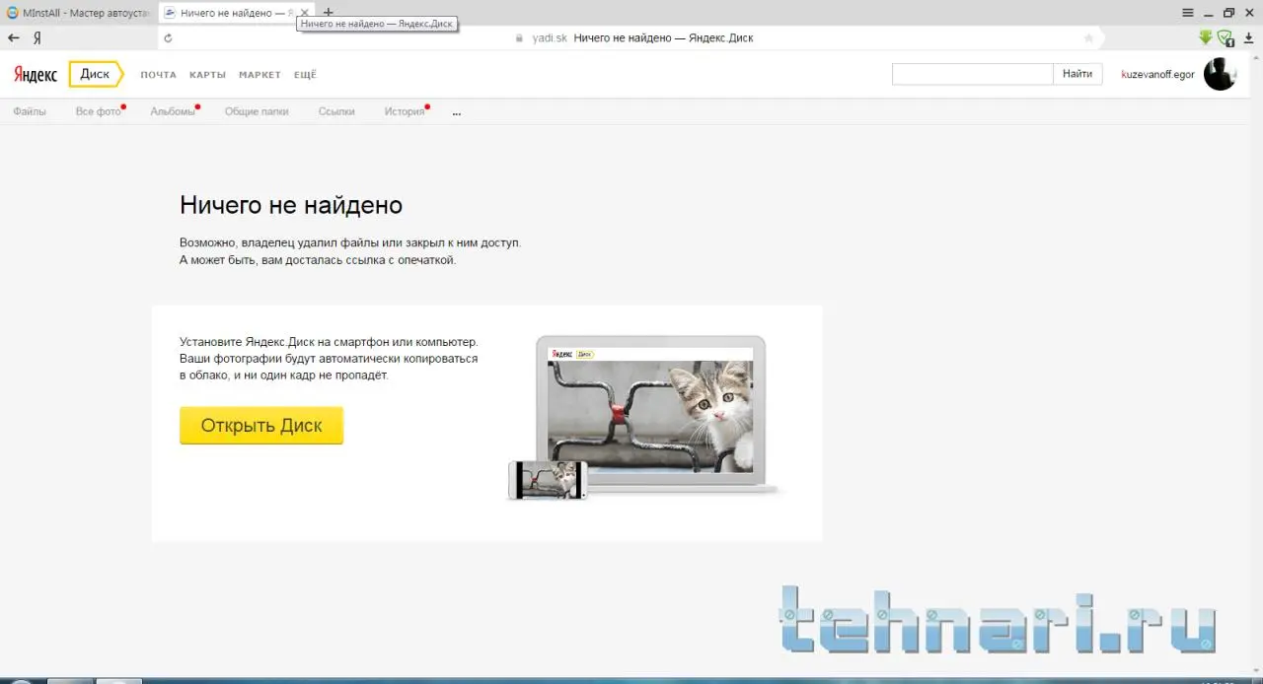The width and height of the screenshot is (1263, 684).
Task: Click the address bar page title
Action: [663, 38]
